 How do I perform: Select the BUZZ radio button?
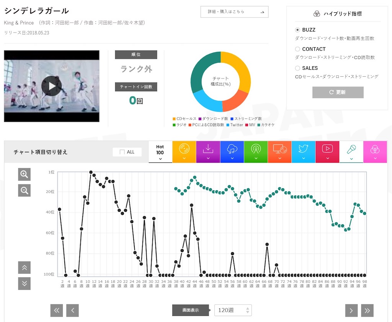(297, 30)
